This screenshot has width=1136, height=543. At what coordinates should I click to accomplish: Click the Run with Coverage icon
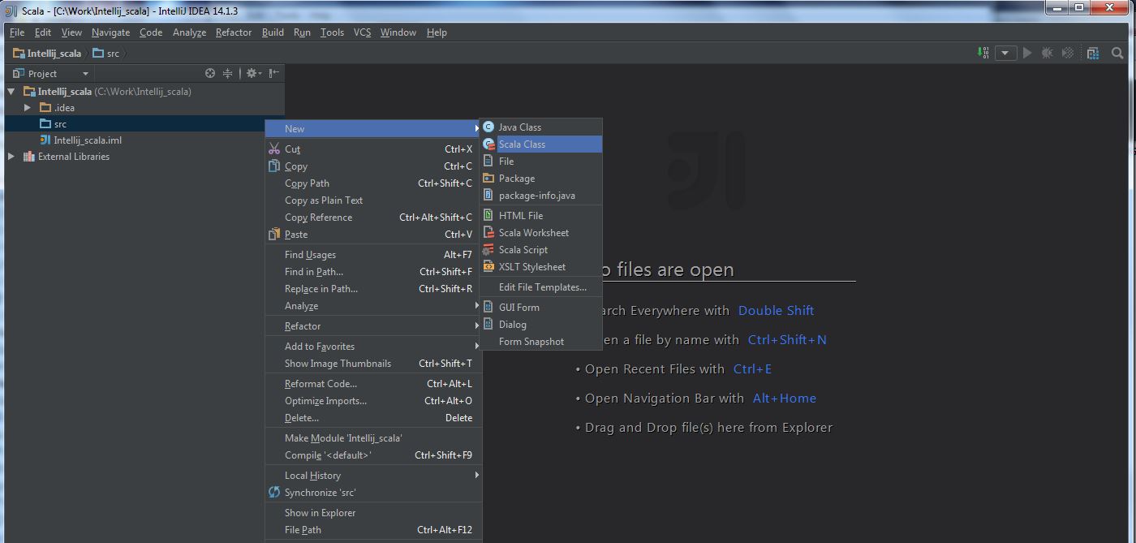1069,53
